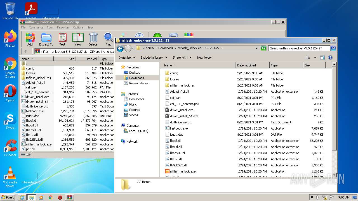Open WinRAR Help menu
This screenshot has height=201, width=358.
89,27
